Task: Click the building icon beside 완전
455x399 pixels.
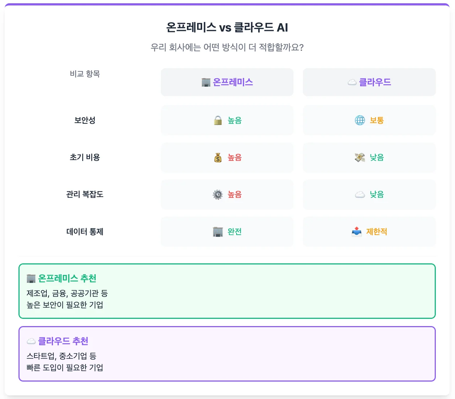Action: (x=218, y=232)
